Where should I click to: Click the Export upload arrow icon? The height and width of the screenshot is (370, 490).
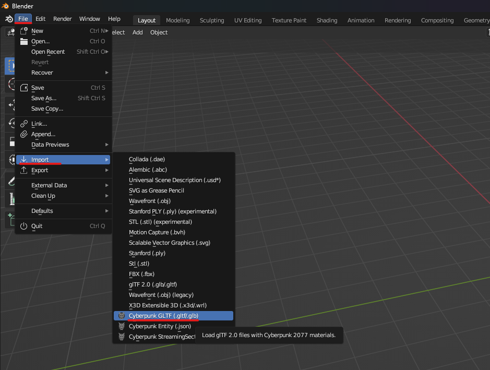pos(23,170)
